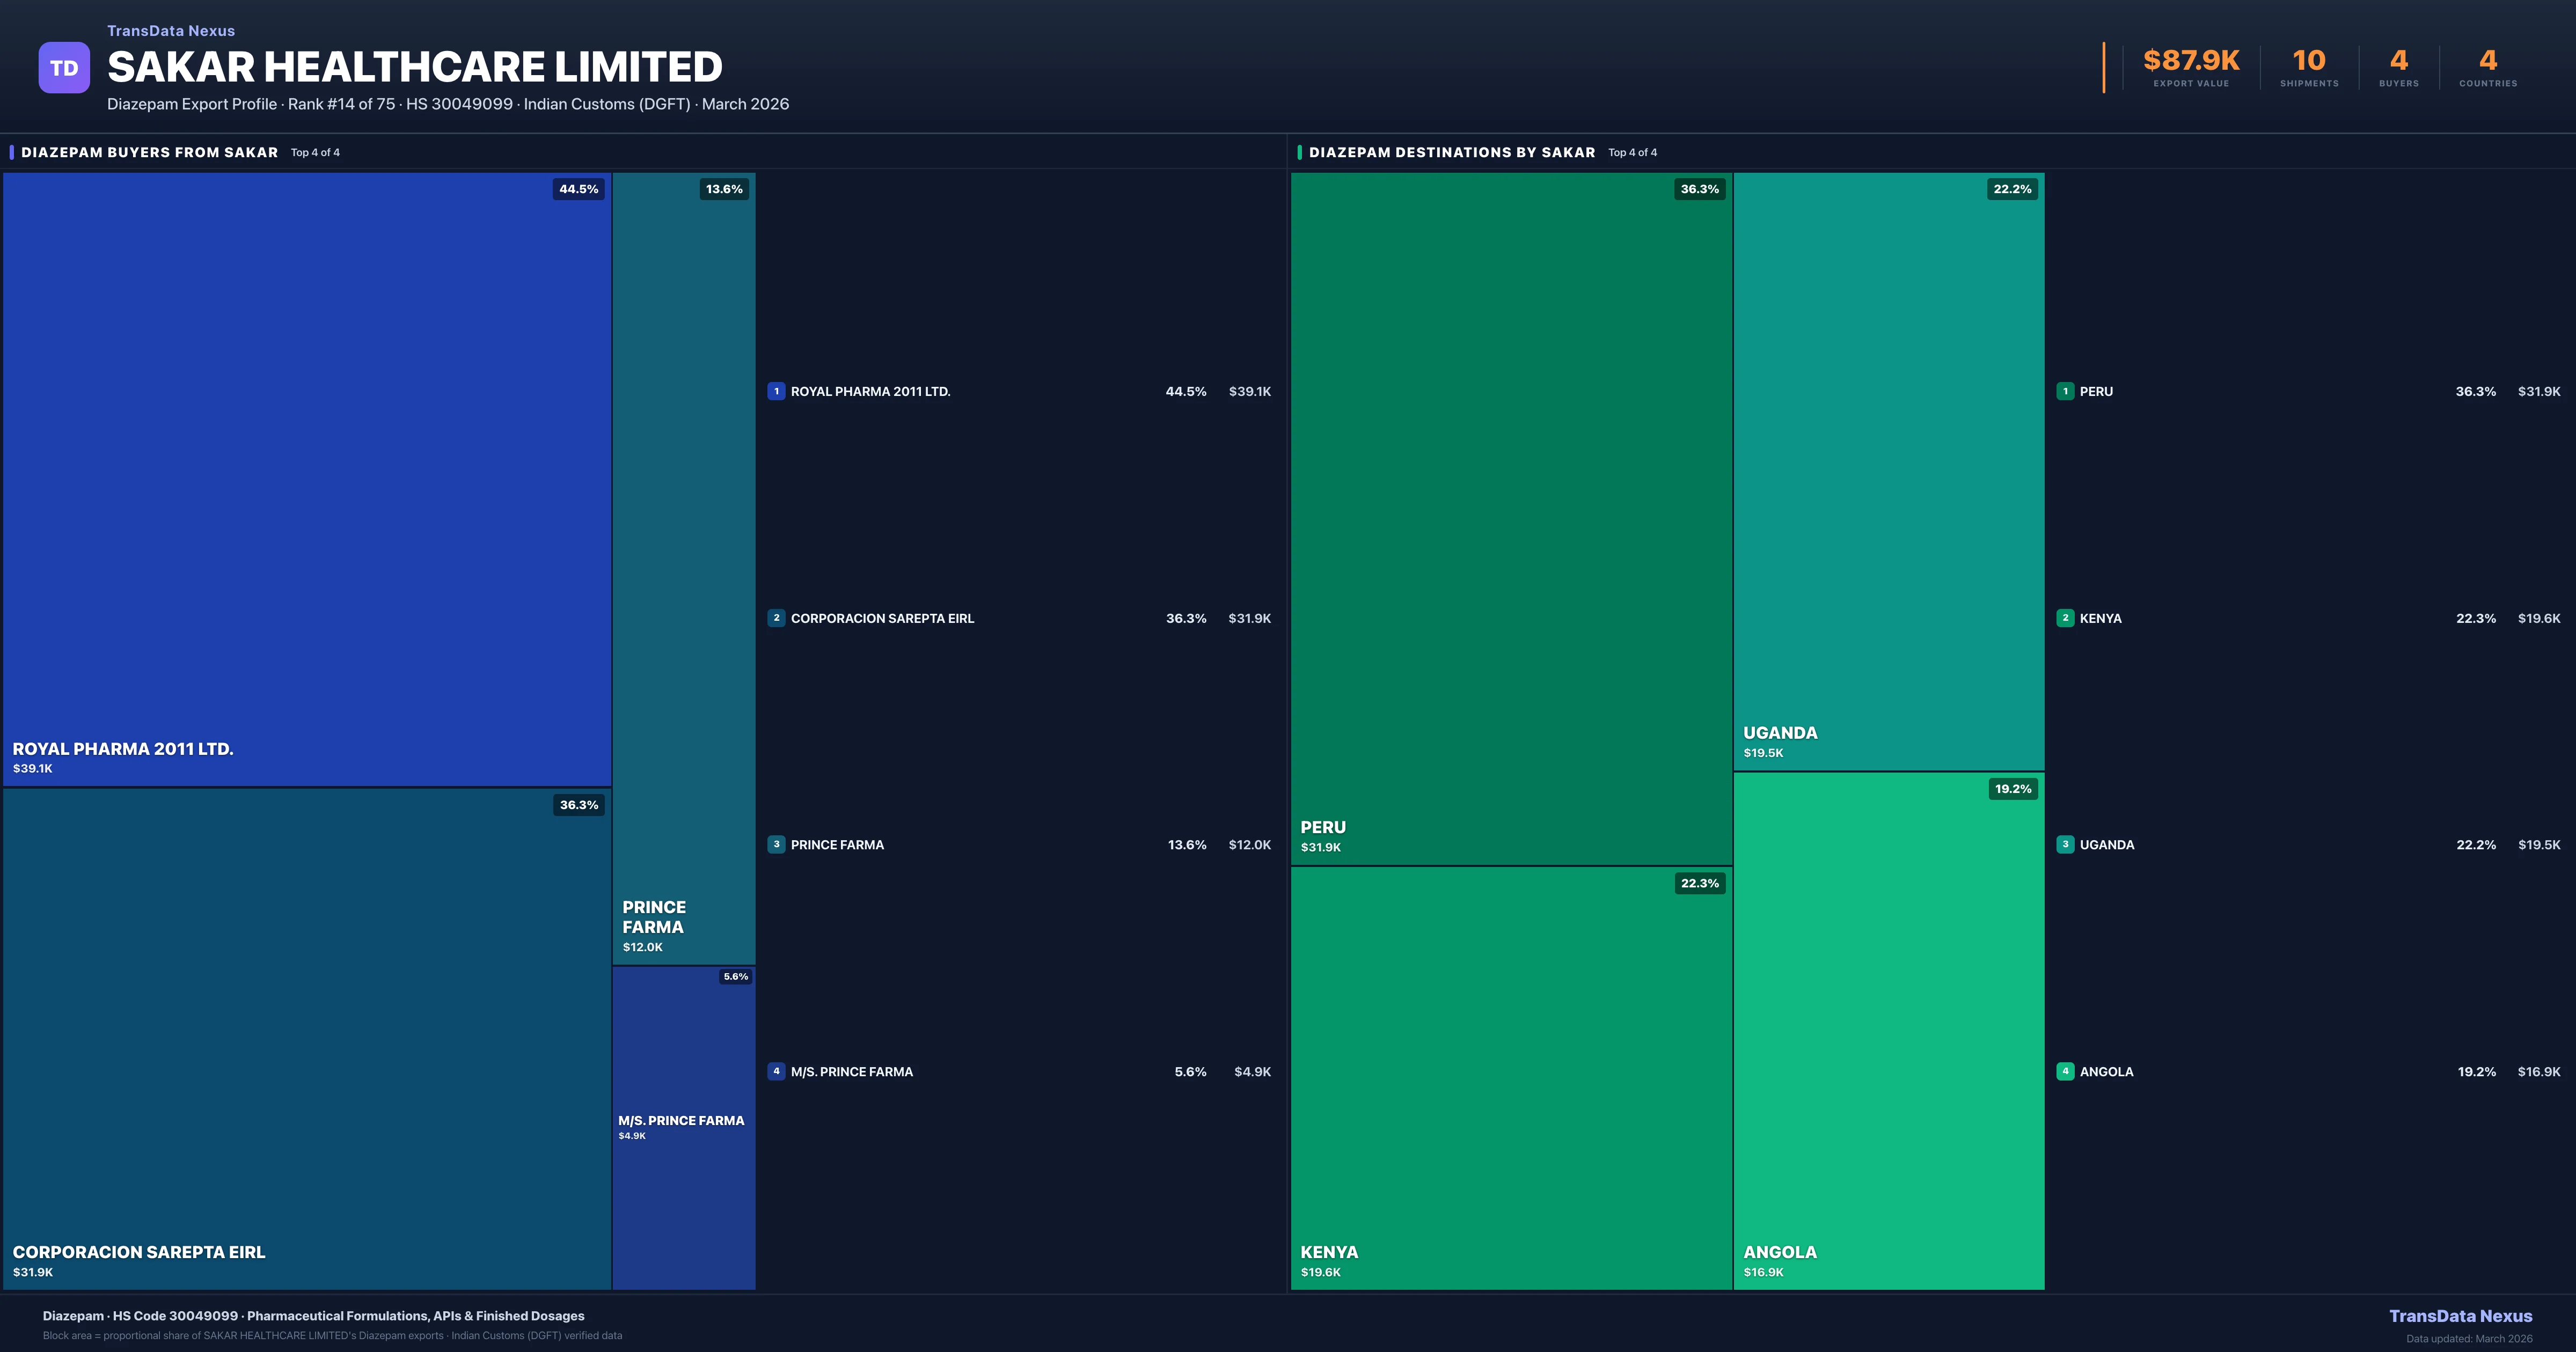Click the 44.5% percentage badge on treemap

[578, 189]
